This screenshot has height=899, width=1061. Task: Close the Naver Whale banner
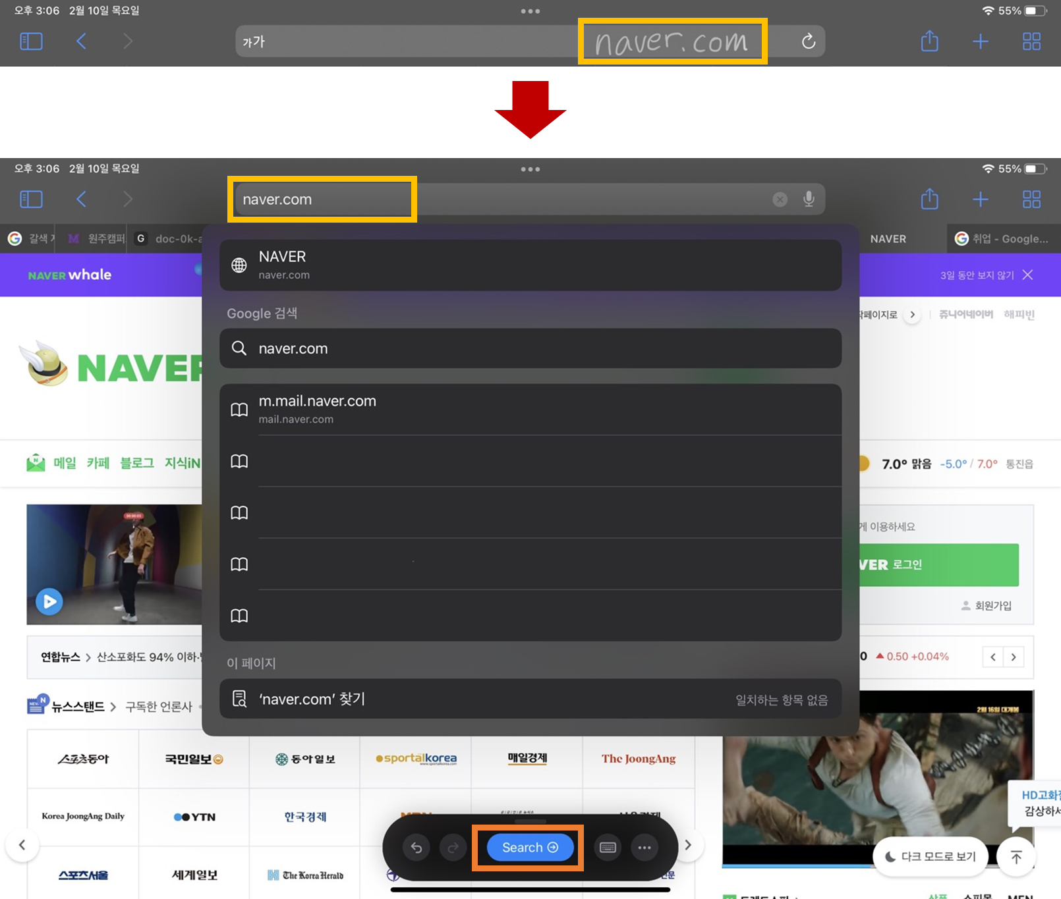click(1027, 275)
